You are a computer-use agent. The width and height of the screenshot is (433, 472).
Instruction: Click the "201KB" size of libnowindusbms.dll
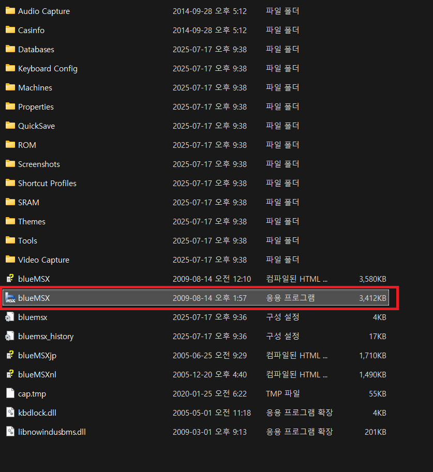point(376,432)
